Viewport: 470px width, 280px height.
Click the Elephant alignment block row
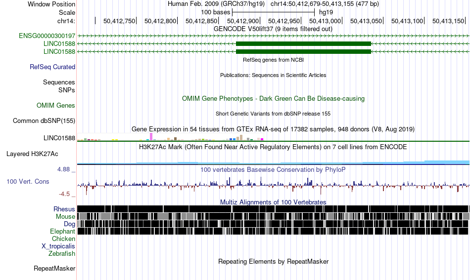273,231
